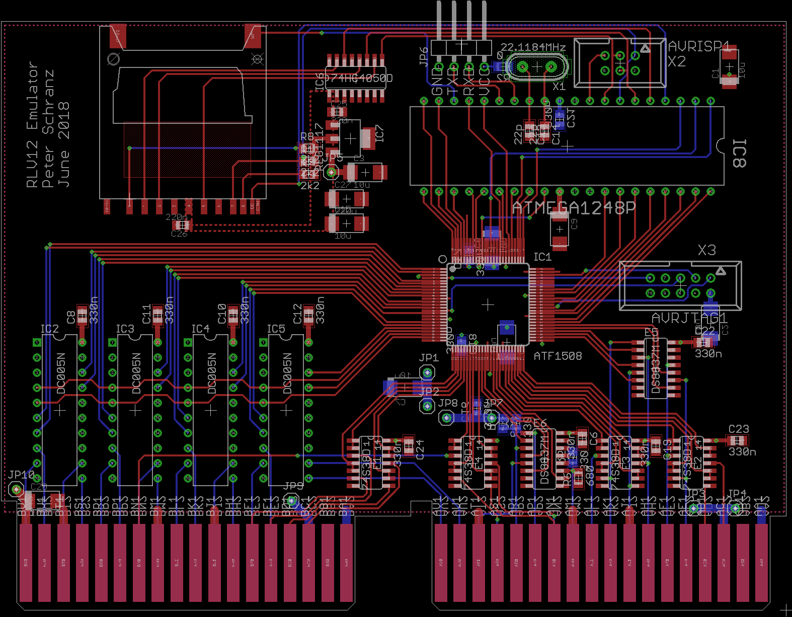Image resolution: width=792 pixels, height=617 pixels.
Task: Select the X2 connector label
Action: click(x=677, y=61)
